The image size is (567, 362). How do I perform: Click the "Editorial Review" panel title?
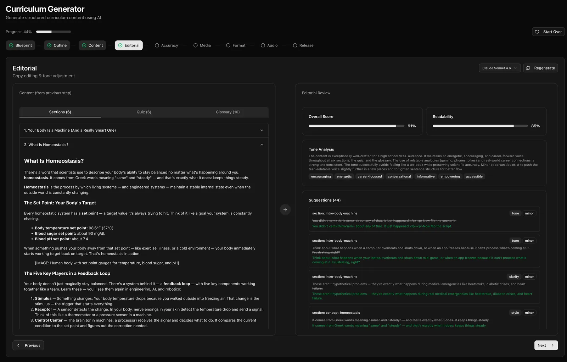pos(316,93)
